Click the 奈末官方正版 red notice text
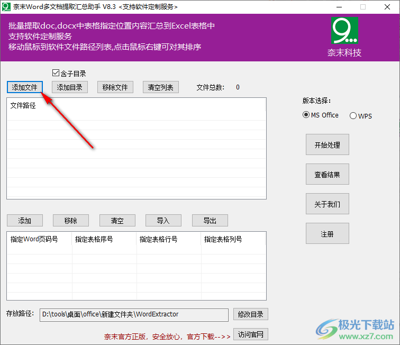The height and width of the screenshot is (345, 400). 167,337
